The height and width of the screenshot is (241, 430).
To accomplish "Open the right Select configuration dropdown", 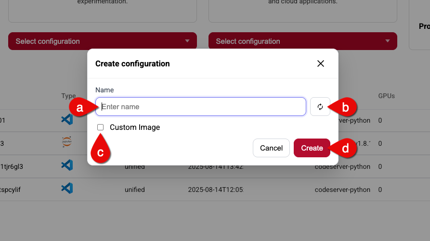I will pyautogui.click(x=296, y=41).
